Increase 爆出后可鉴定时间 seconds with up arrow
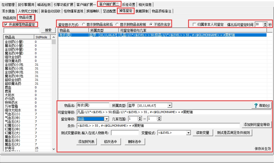274x163 pixels. [x=265, y=23]
